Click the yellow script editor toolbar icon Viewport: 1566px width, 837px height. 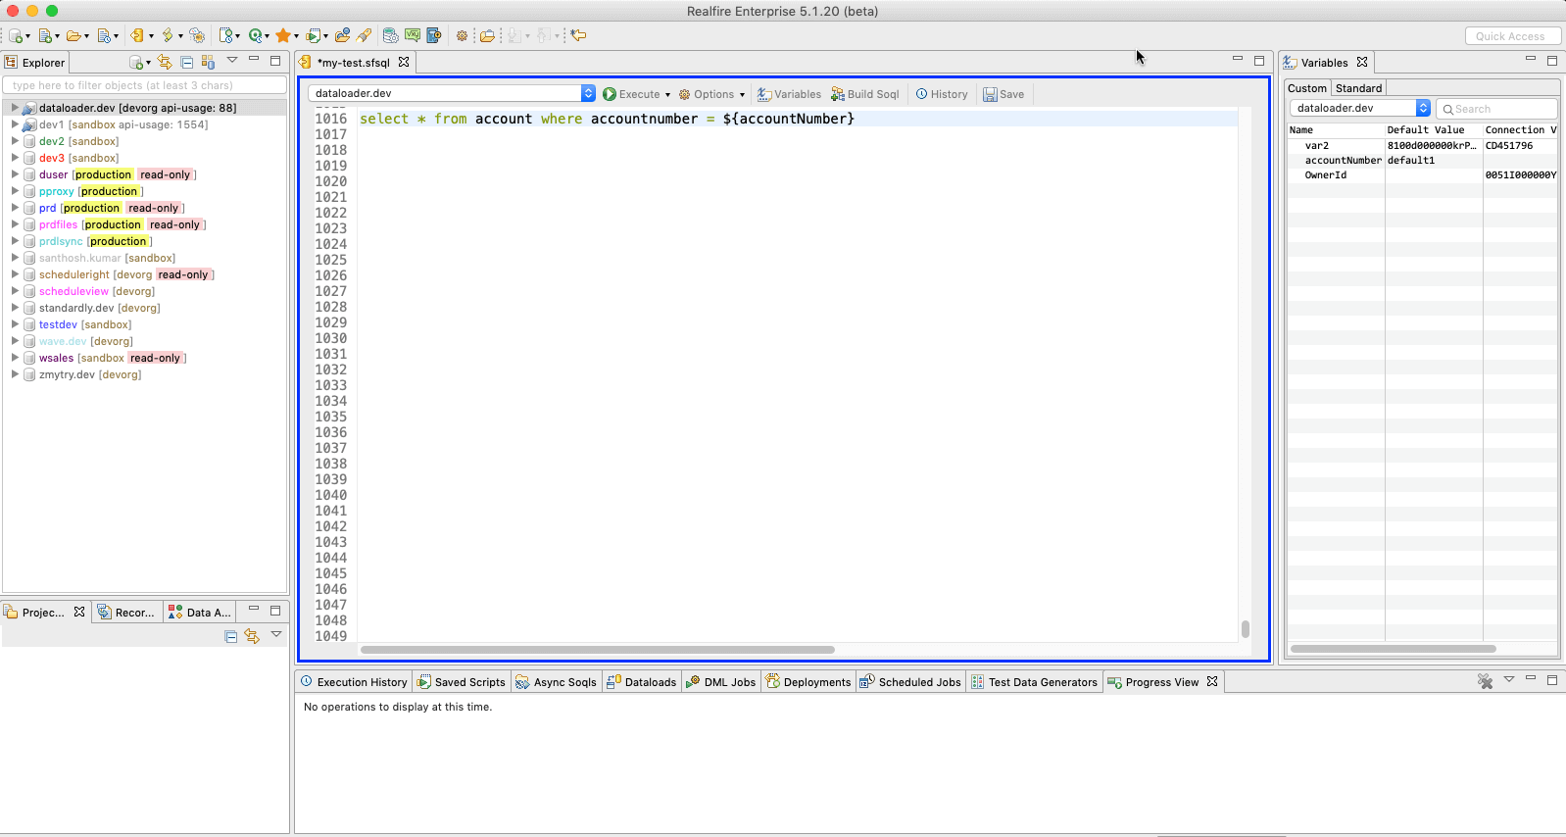point(137,35)
